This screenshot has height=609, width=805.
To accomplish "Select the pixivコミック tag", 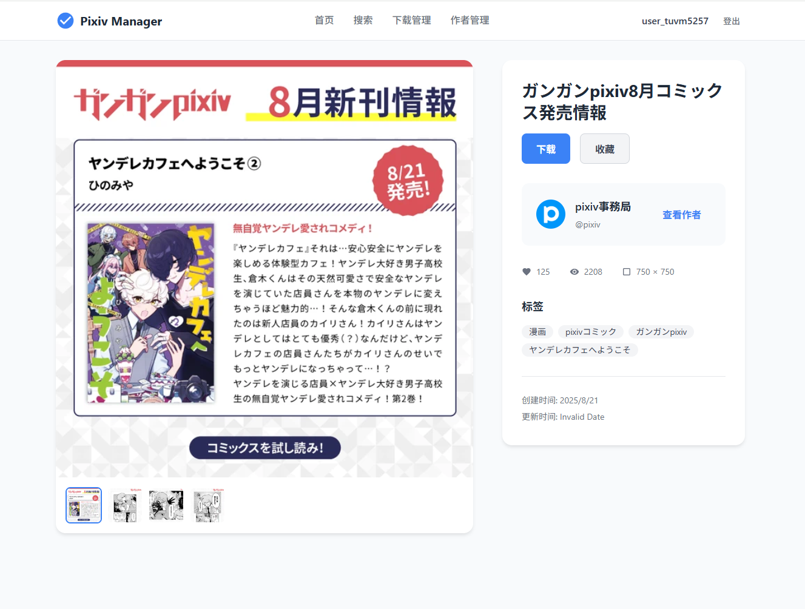I will (x=591, y=332).
